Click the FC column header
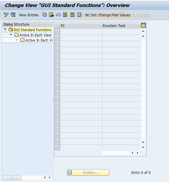The width and height of the screenshot is (169, 182). (x=81, y=26)
